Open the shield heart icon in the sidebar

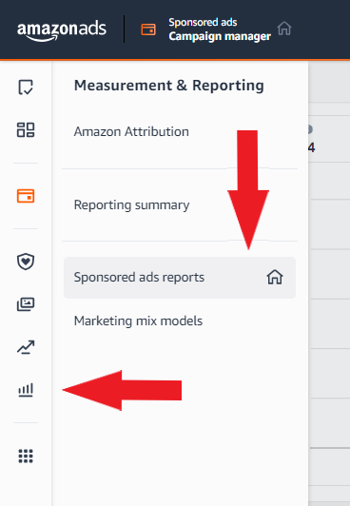point(26,262)
